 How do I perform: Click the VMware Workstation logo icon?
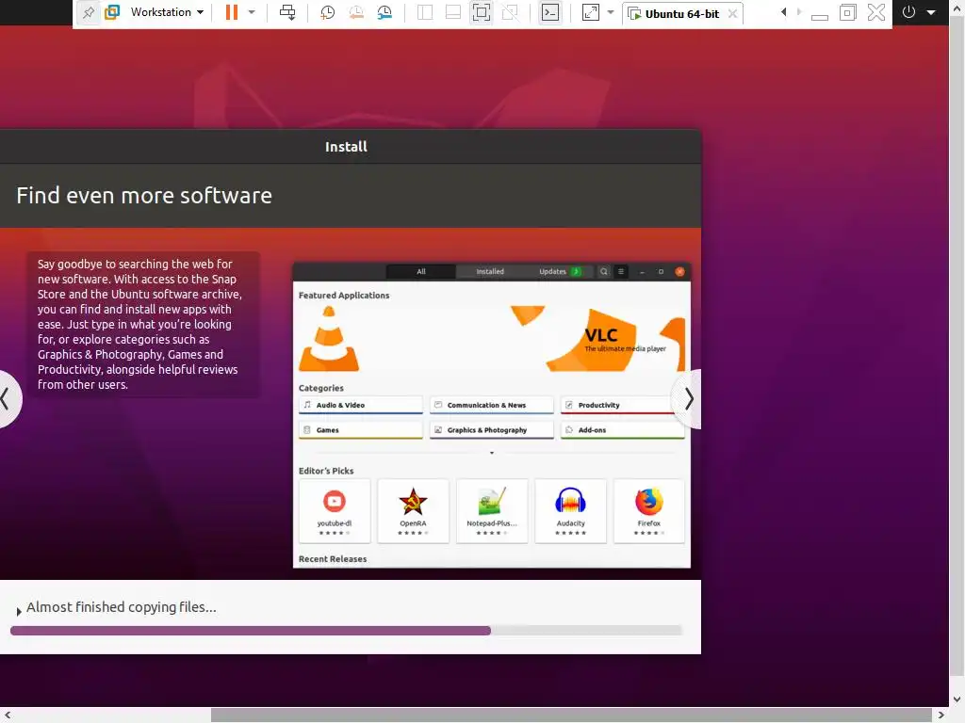112,12
